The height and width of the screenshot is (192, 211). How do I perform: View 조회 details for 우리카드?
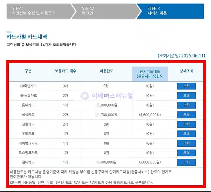coord(186,134)
